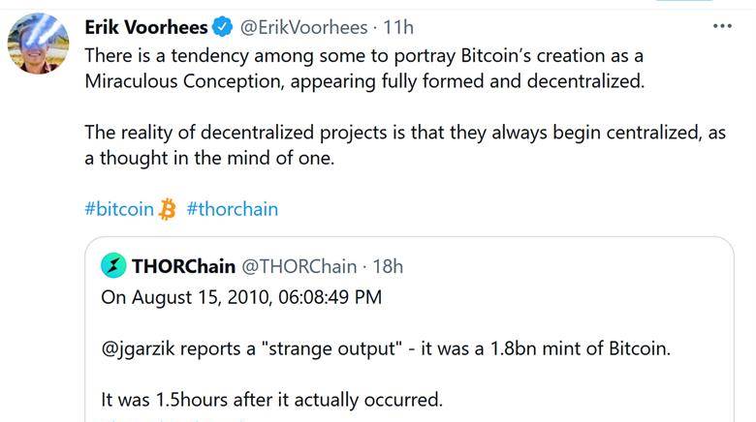This screenshot has height=422, width=756.
Task: Click the blue button fragment at top right
Action: tap(684, 0)
